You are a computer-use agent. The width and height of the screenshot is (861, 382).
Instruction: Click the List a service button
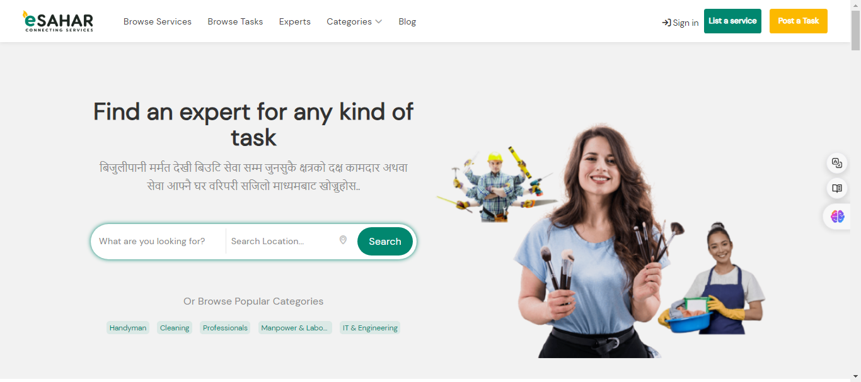(732, 21)
